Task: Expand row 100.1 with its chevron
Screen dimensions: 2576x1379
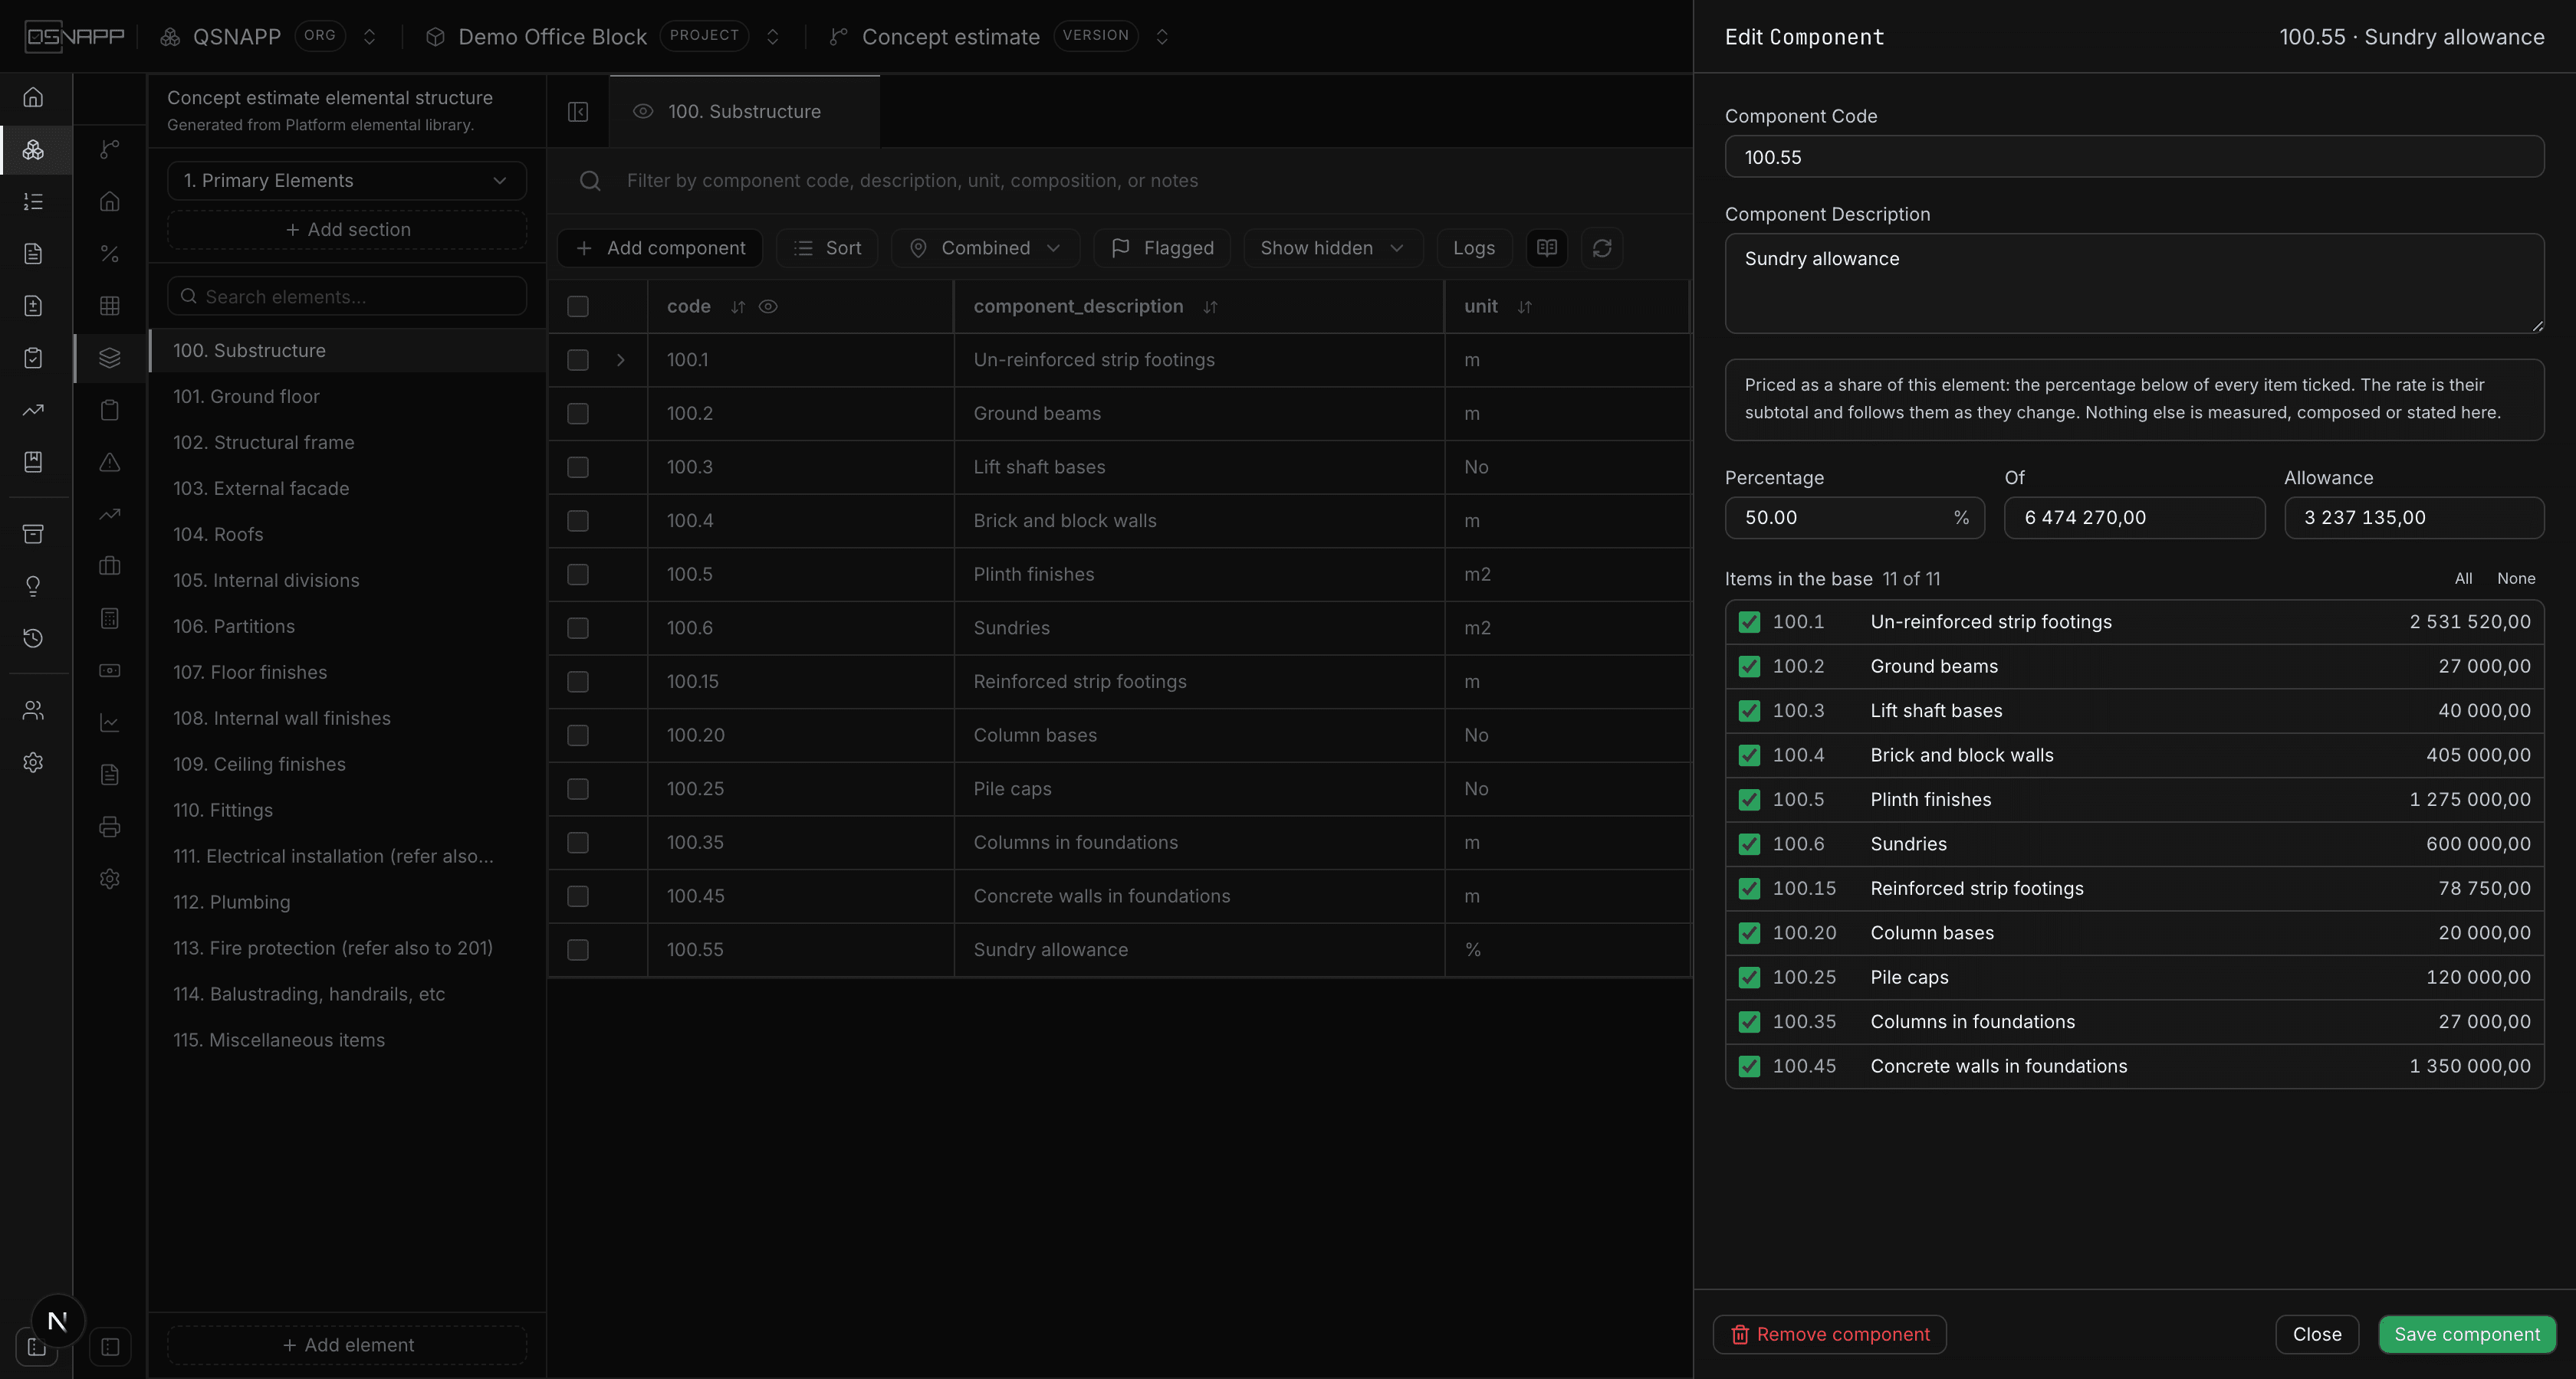Action: [620, 360]
